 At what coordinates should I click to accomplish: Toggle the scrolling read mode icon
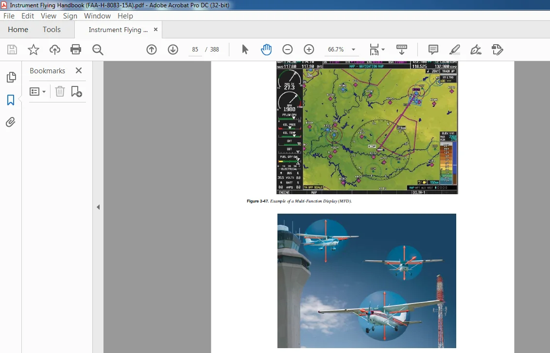(x=402, y=50)
